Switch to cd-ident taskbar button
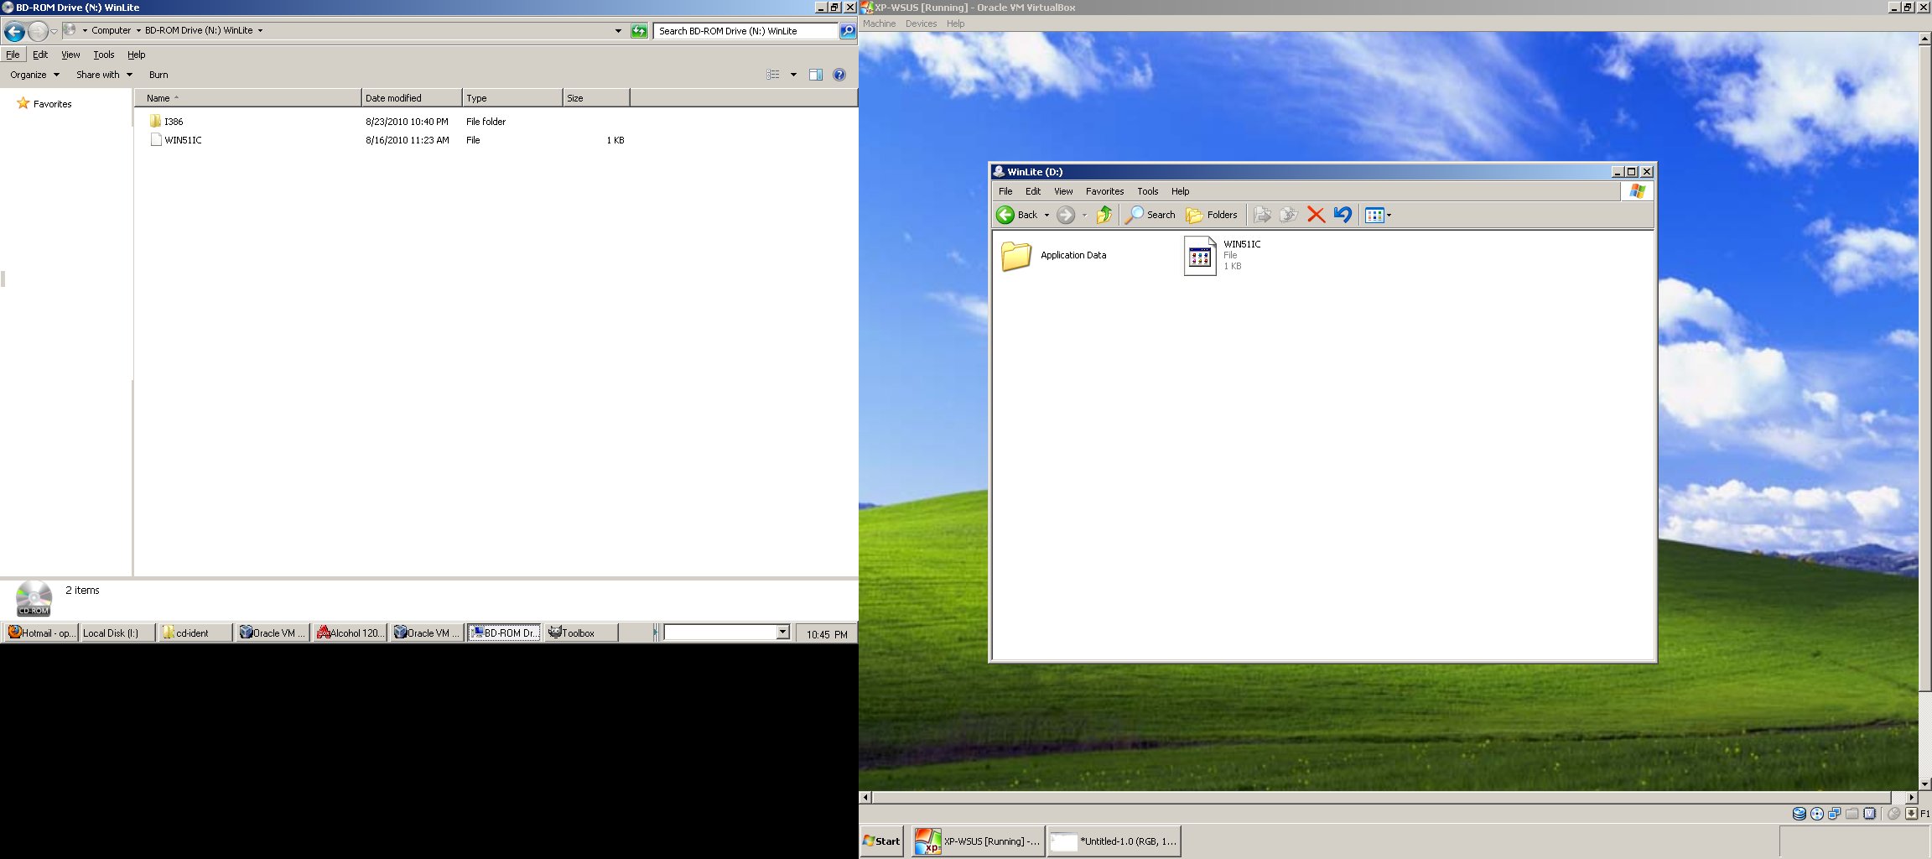This screenshot has height=859, width=1932. pyautogui.click(x=195, y=633)
